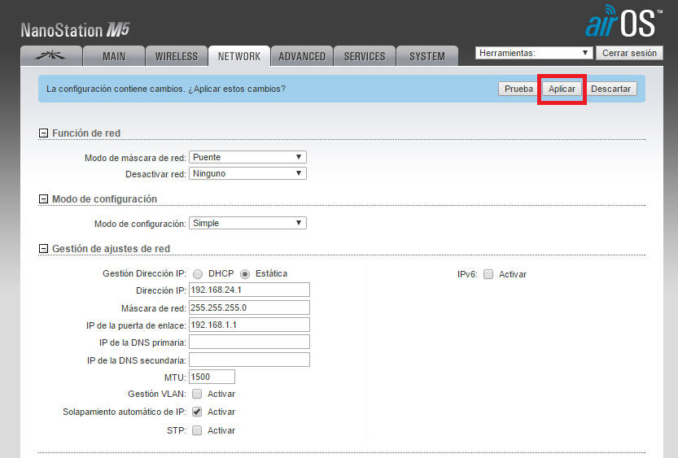Open the Modo de configuración Simple dropdown
Viewport: 678px width, 458px height.
(x=247, y=223)
